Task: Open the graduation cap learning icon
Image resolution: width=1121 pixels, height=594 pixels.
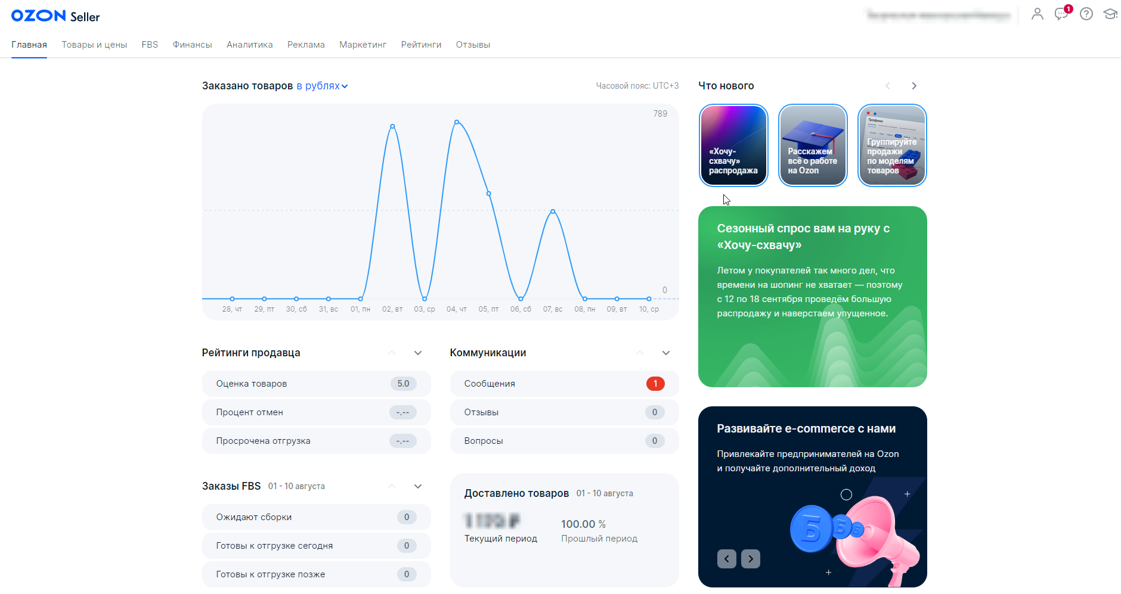Action: 1110,14
